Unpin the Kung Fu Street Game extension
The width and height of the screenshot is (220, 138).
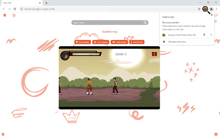[x=204, y=35]
